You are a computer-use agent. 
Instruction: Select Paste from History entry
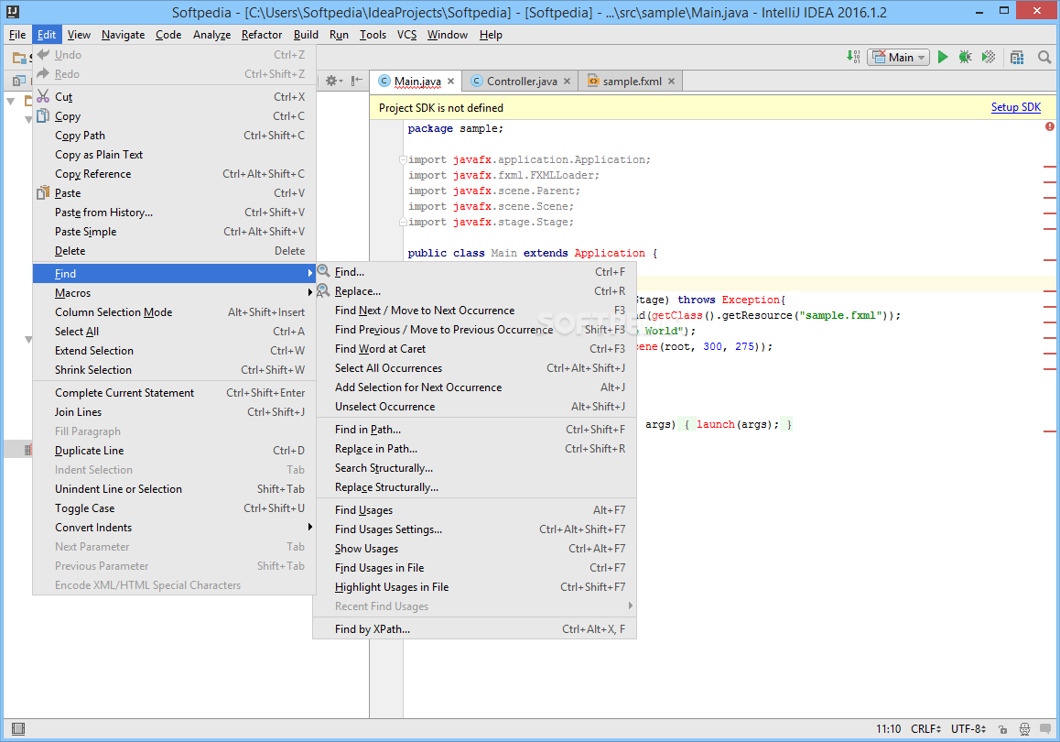pyautogui.click(x=175, y=213)
